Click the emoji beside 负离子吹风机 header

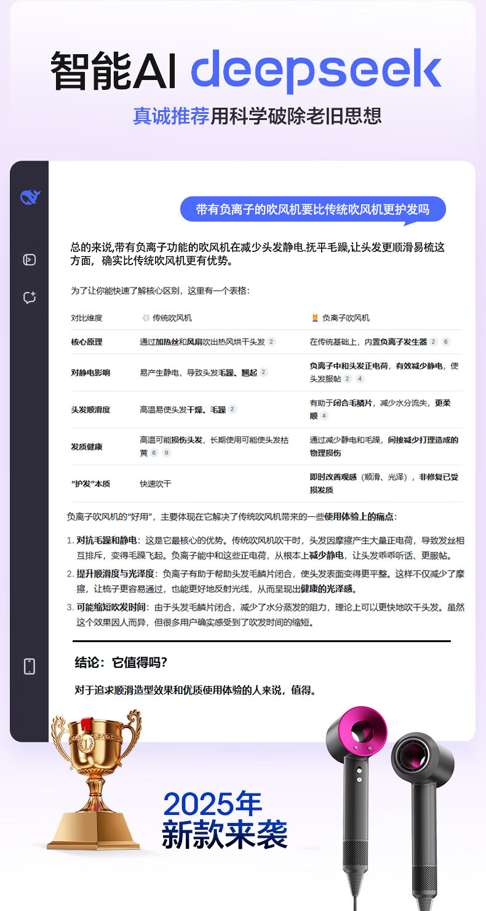pos(315,318)
